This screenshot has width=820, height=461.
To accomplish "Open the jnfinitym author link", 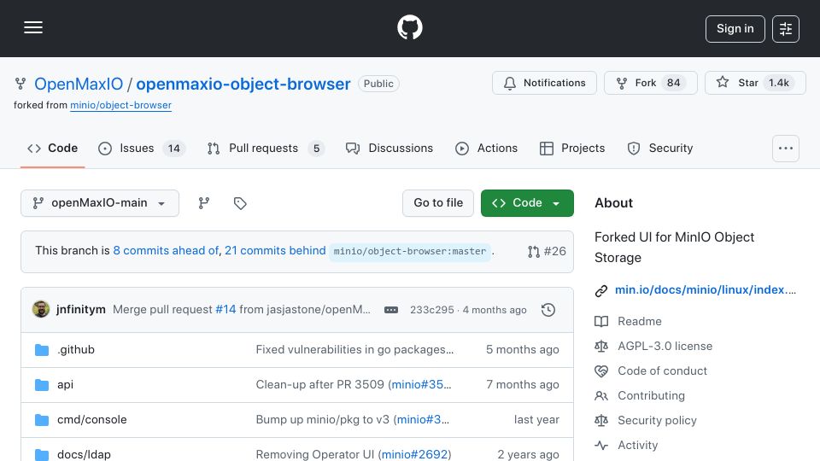I will (81, 309).
